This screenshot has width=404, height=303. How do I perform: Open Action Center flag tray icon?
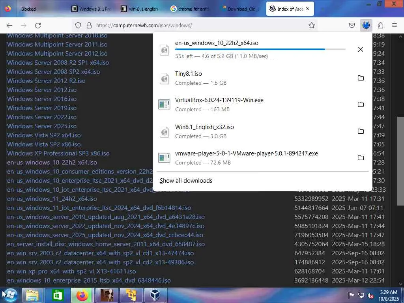(x=351, y=296)
